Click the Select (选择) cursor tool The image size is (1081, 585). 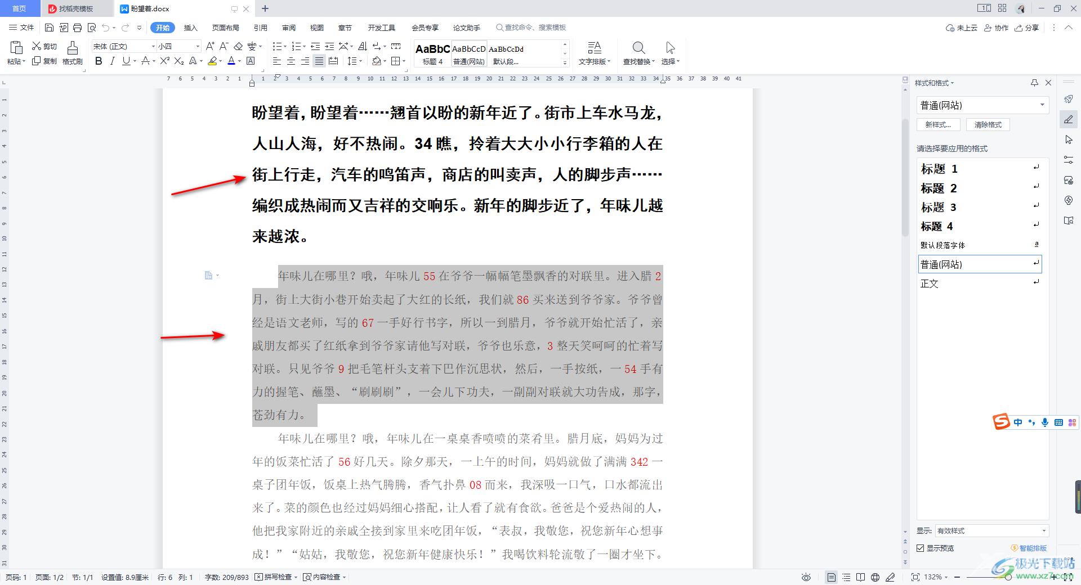tap(670, 53)
